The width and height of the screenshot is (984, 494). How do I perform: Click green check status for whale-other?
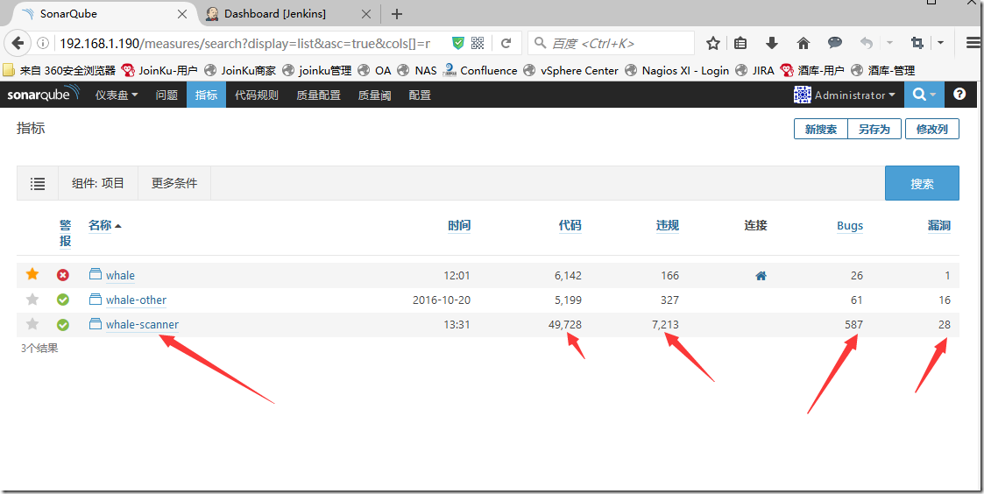[63, 300]
